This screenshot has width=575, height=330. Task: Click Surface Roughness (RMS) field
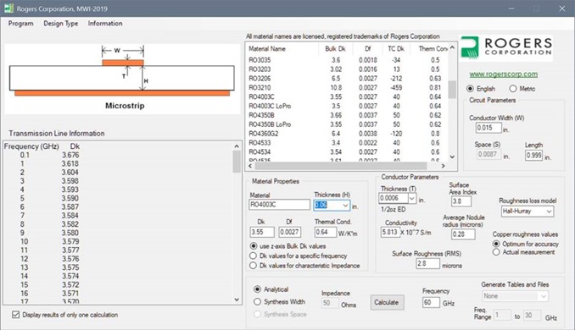(427, 263)
